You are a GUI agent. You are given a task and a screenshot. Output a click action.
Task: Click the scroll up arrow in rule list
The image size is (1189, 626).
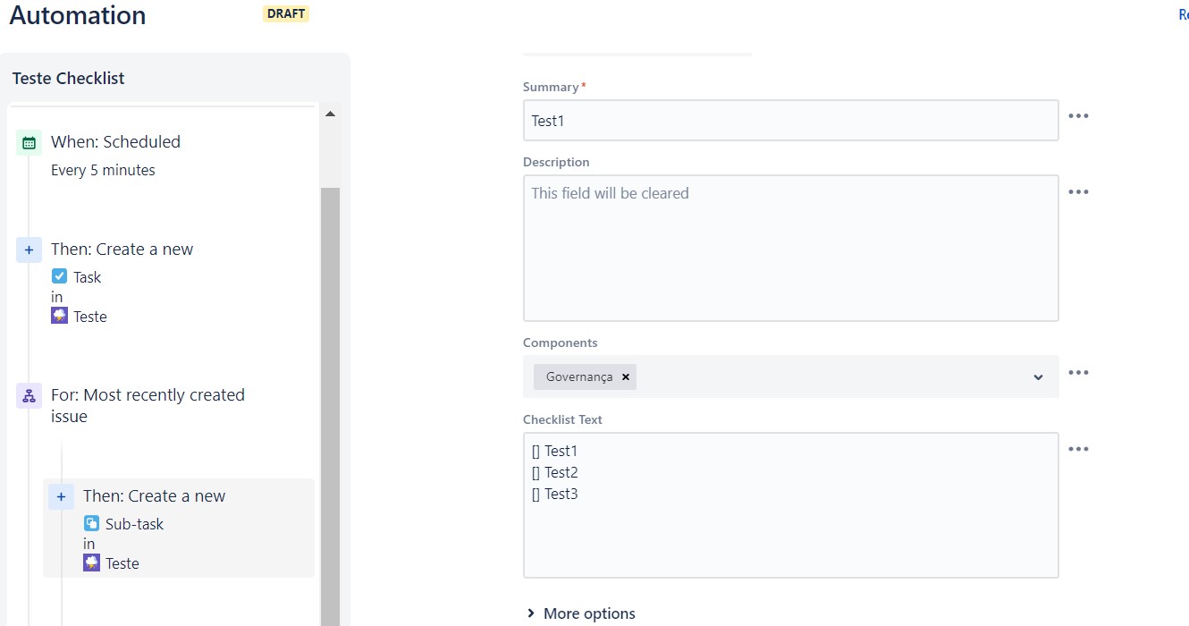330,114
